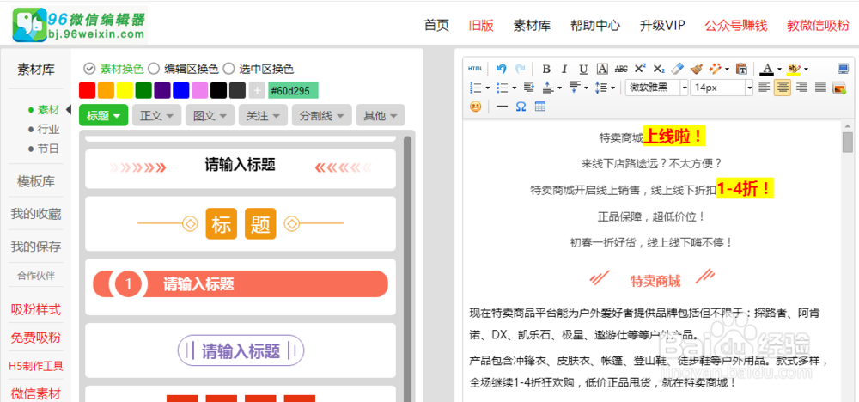Click the first-line indent icon

(529, 87)
